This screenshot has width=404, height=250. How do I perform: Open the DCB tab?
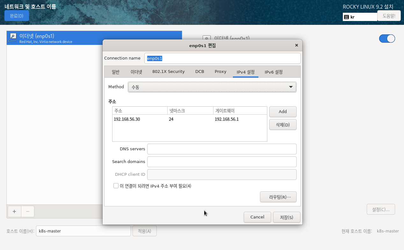(200, 72)
